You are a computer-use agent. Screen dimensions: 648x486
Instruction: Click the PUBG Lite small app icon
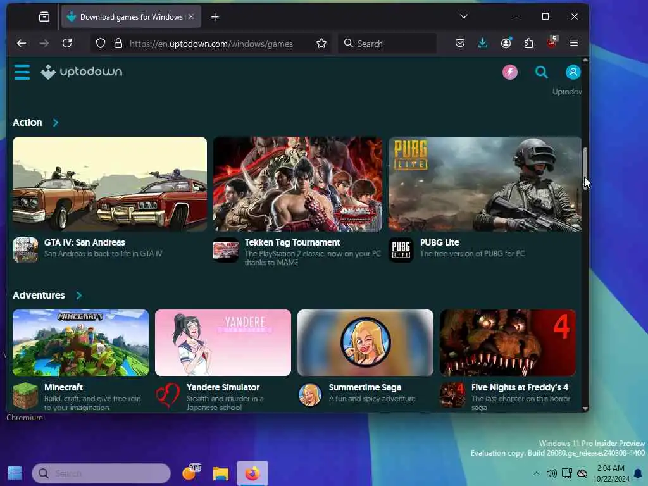401,249
